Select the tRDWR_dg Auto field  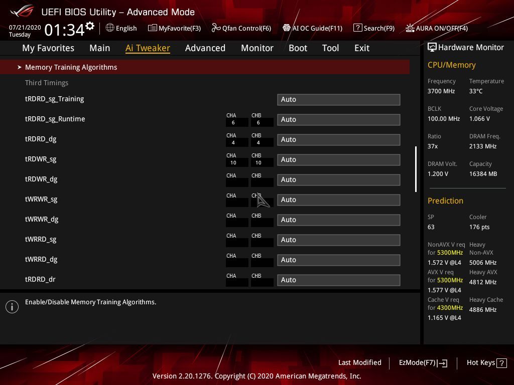[x=339, y=180]
